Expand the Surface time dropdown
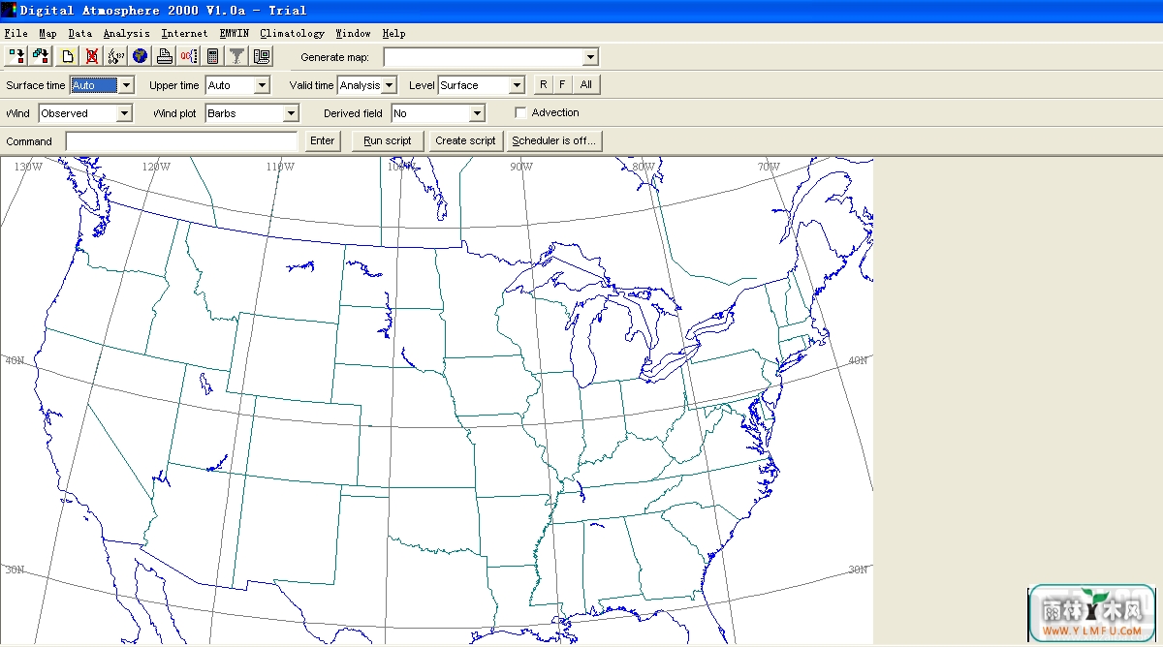 (126, 85)
